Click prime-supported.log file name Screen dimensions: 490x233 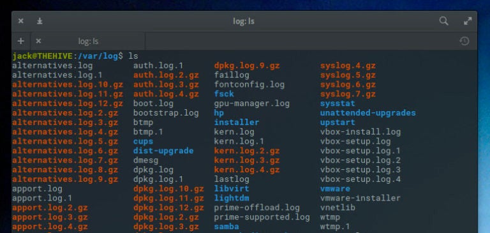262,217
